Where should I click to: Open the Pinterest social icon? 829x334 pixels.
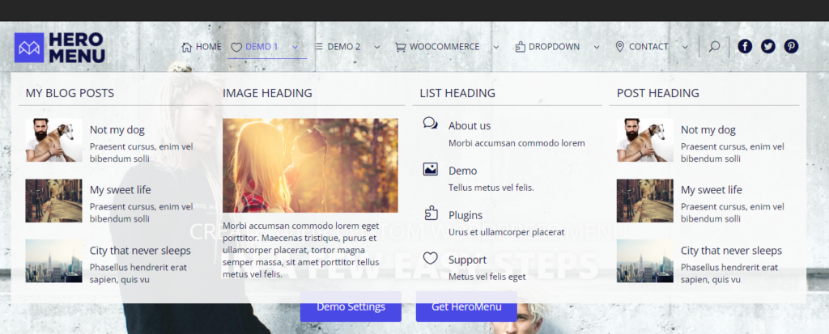coord(791,47)
